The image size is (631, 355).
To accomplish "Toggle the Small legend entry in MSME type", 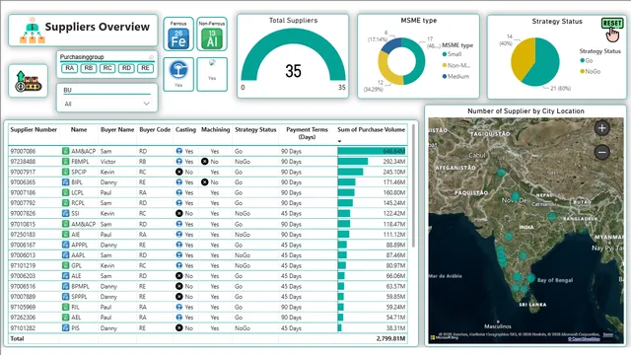I will tap(452, 54).
